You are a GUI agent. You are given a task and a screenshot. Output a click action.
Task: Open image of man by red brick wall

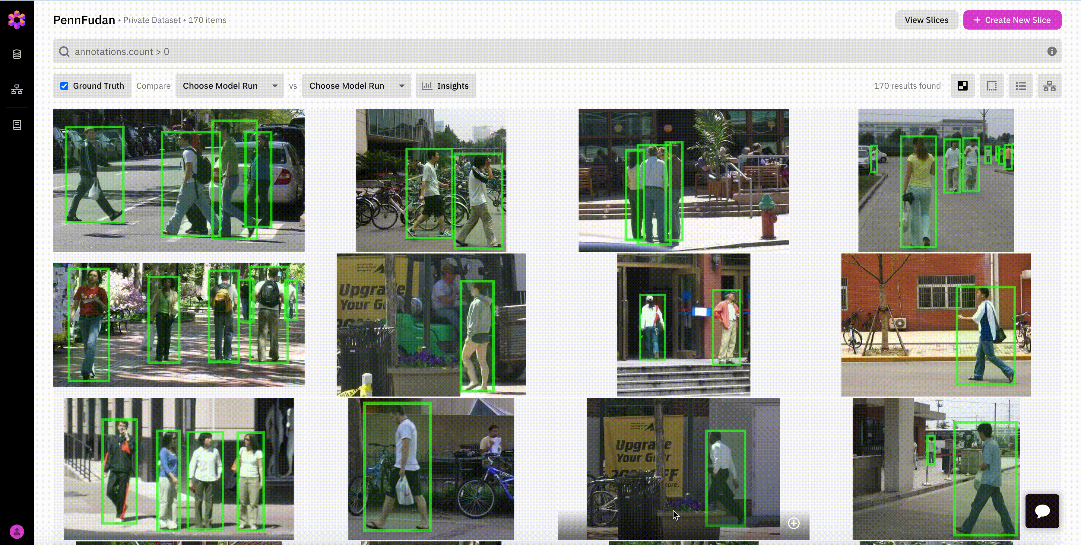click(x=936, y=325)
